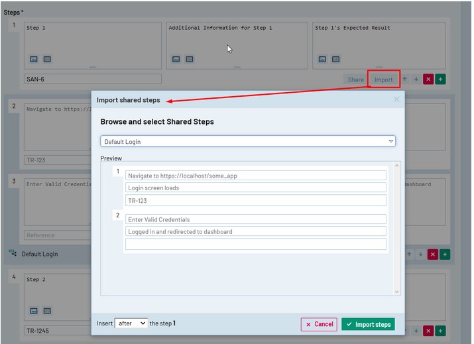
Task: Add step after step 4 with green plus
Action: pos(440,331)
